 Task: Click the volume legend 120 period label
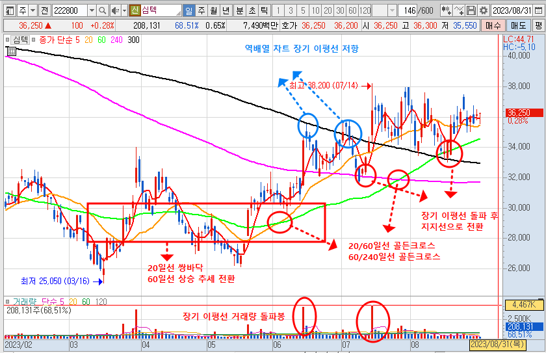[x=101, y=302]
